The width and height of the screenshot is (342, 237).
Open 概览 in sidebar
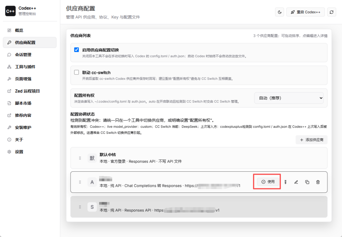pyautogui.click(x=30, y=30)
